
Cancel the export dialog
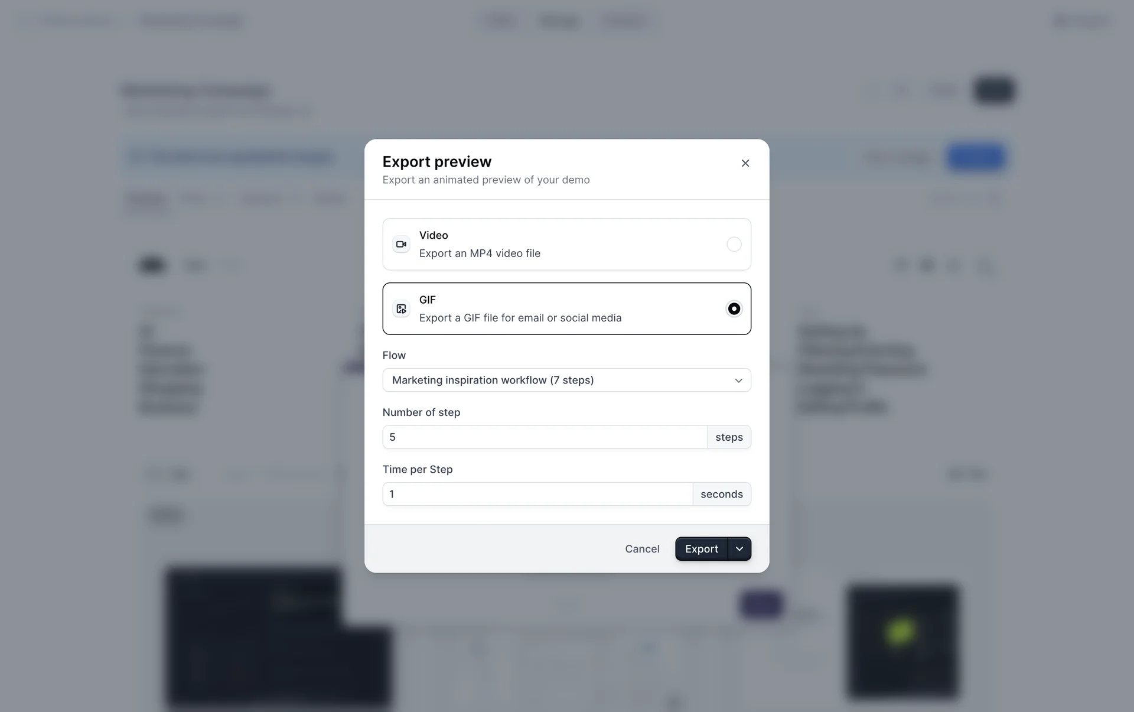642,549
